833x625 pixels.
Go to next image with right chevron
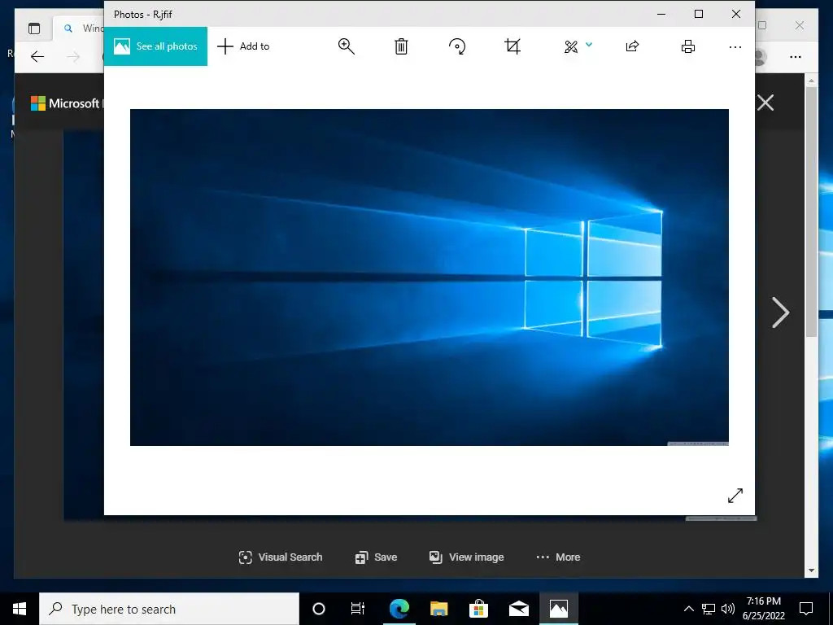tap(780, 312)
